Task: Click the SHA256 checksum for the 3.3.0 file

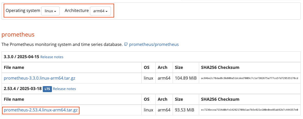Action: tap(249, 78)
